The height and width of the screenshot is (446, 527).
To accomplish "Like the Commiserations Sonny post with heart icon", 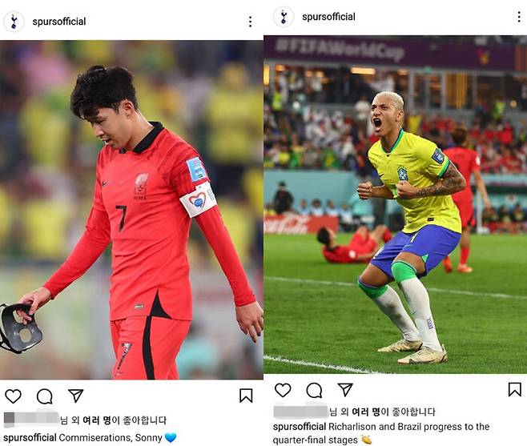I will [x=13, y=396].
